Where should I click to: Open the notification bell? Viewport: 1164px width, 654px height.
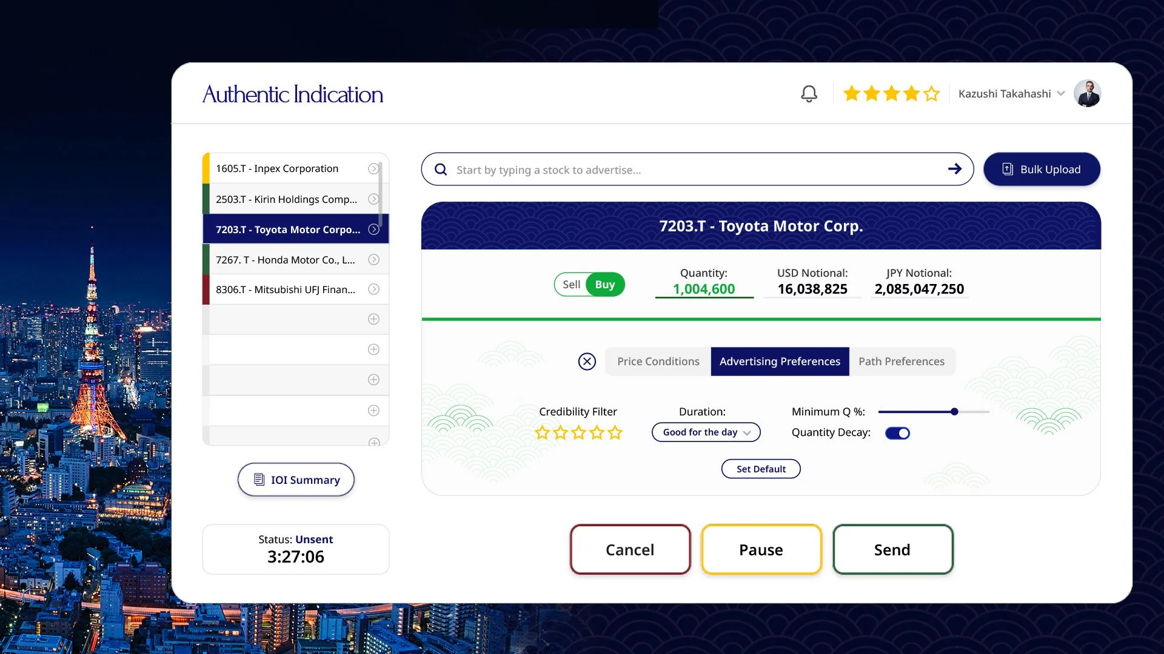coord(809,93)
